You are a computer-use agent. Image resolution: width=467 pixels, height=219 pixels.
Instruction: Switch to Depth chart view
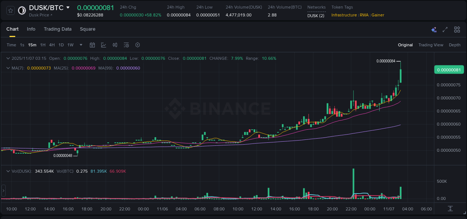(x=454, y=45)
